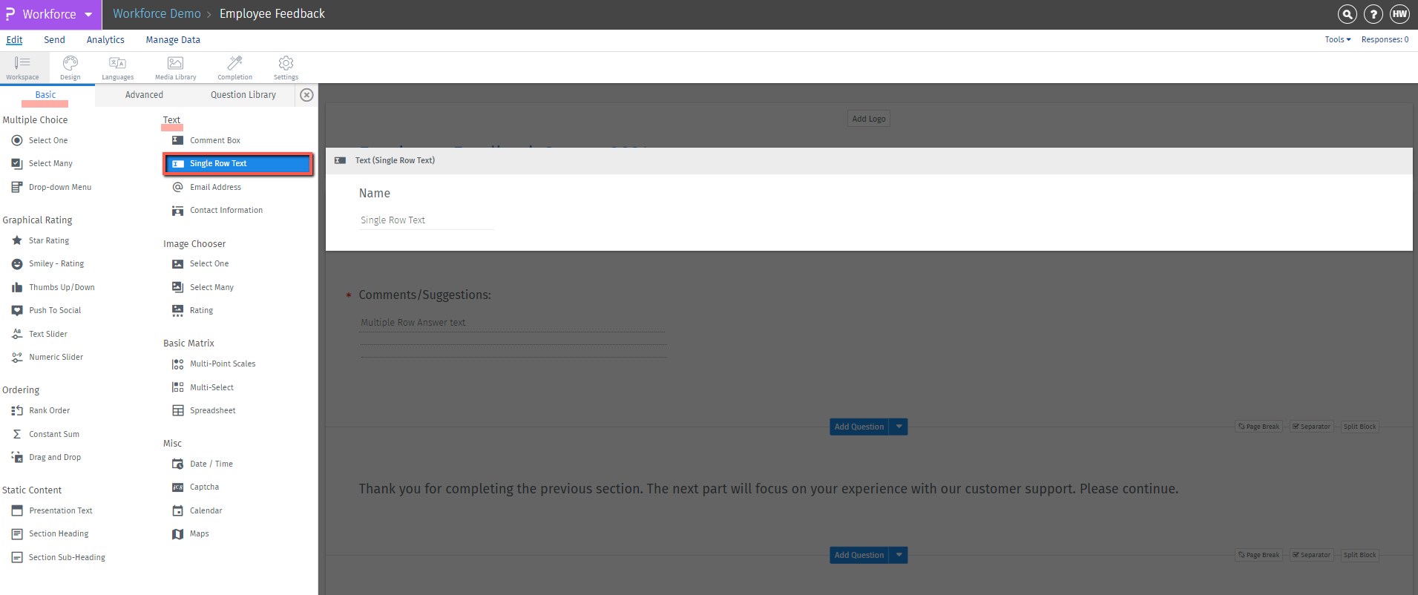Image resolution: width=1418 pixels, height=595 pixels.
Task: Add a Maps question
Action: (x=191, y=533)
